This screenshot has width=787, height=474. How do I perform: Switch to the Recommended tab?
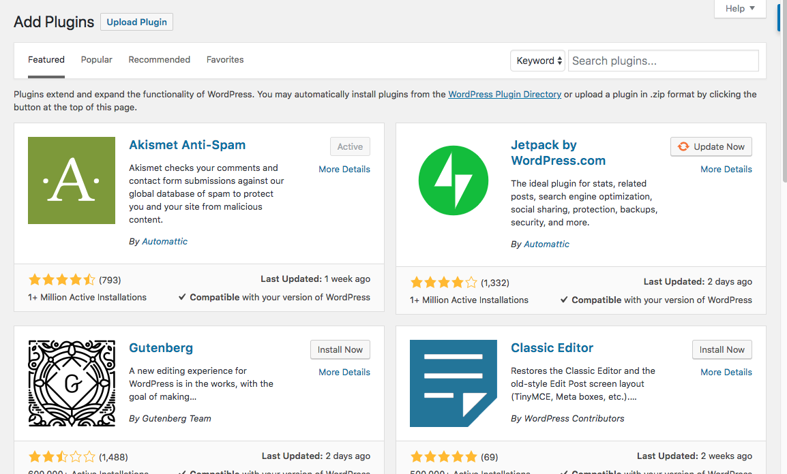pos(159,60)
